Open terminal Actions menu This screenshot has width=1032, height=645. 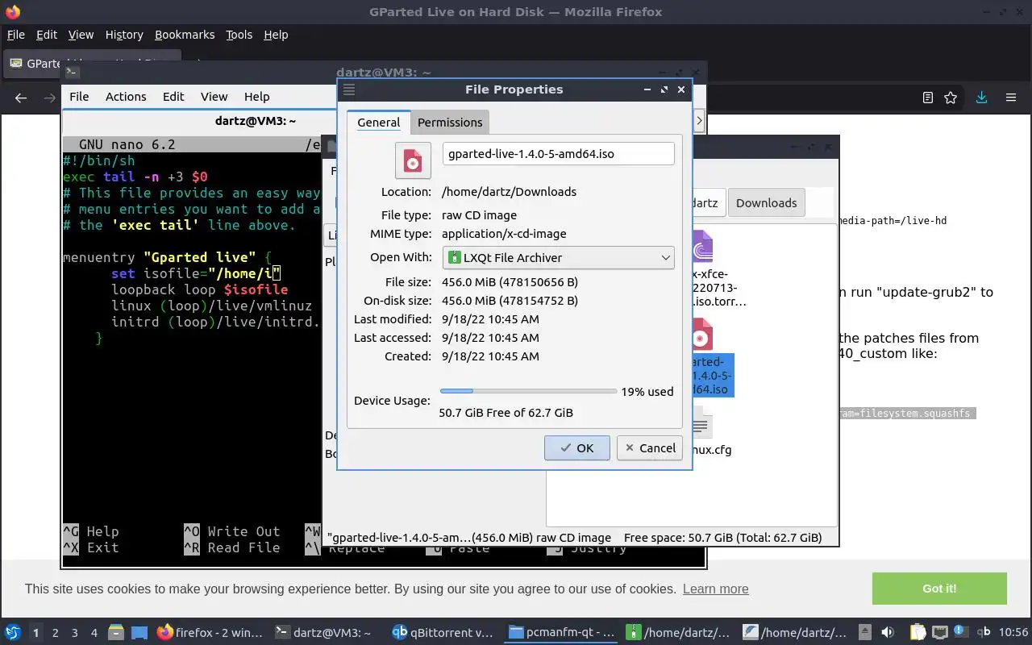[126, 97]
